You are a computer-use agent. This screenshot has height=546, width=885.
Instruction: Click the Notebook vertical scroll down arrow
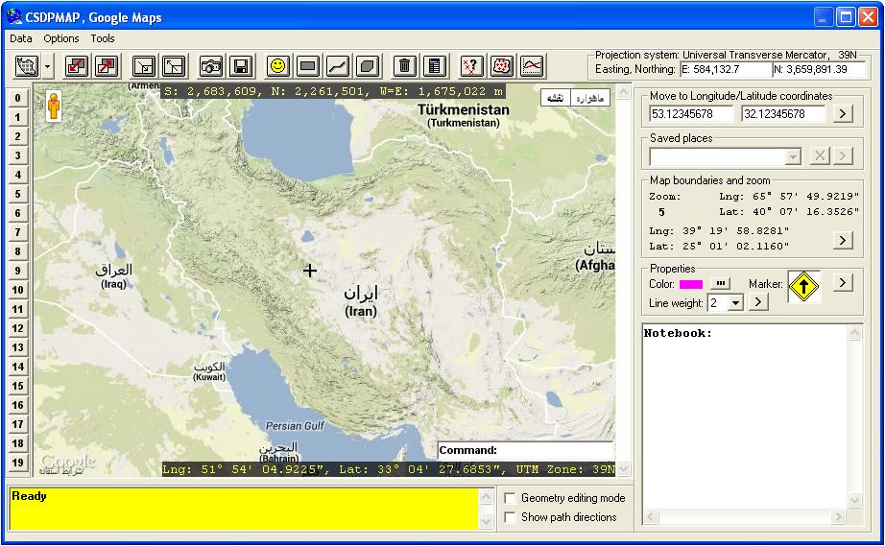tap(854, 500)
